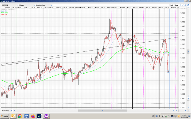191x119 pixels.
Task: Click the Sell button
Action: [172, 5]
